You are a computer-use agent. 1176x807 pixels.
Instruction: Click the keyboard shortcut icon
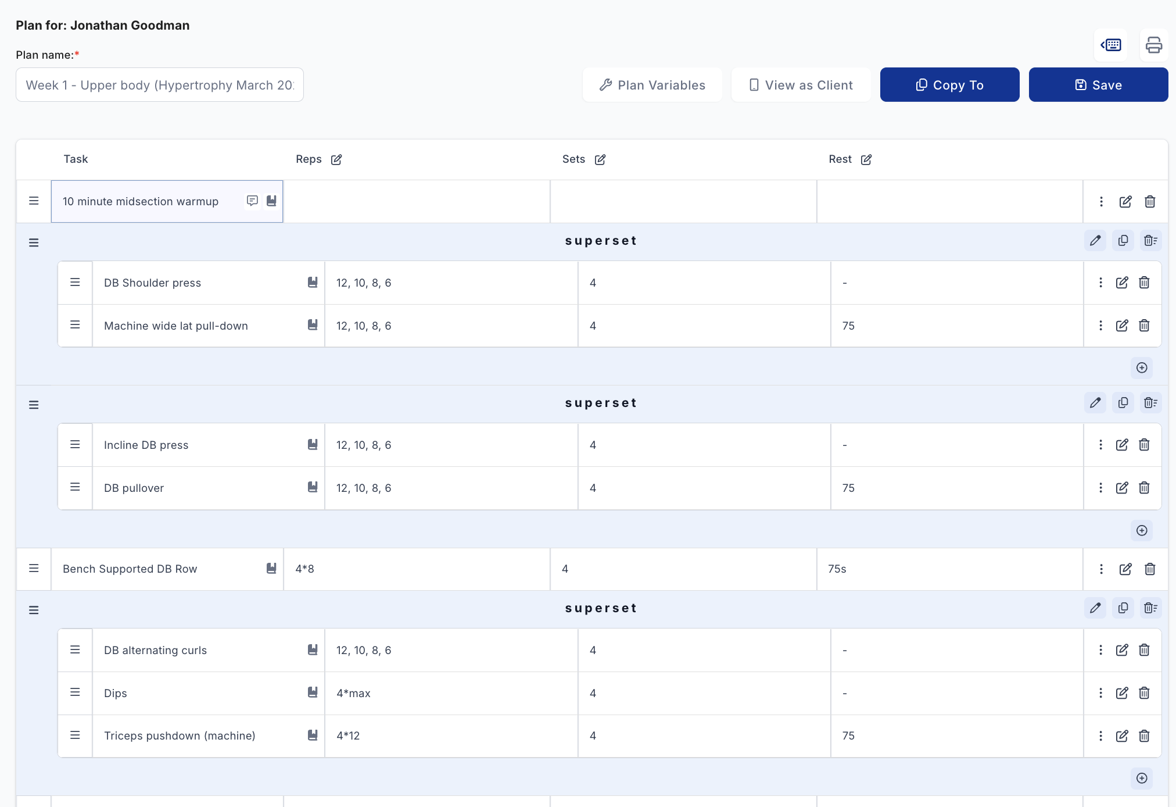coord(1111,45)
